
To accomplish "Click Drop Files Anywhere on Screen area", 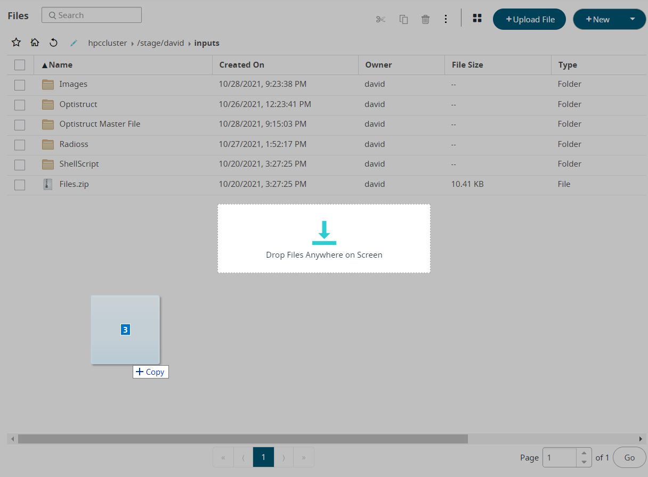I will click(x=324, y=238).
